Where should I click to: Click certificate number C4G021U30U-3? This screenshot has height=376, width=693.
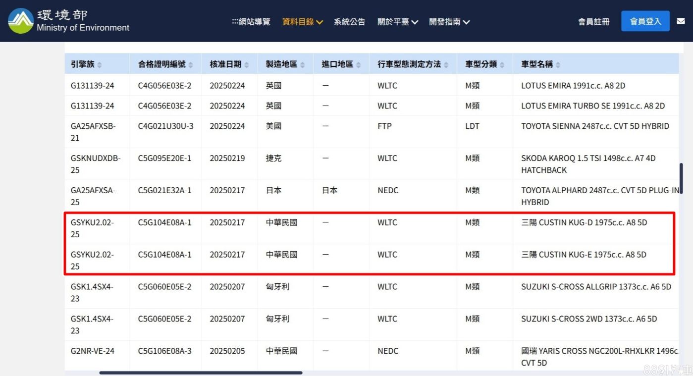tap(165, 126)
